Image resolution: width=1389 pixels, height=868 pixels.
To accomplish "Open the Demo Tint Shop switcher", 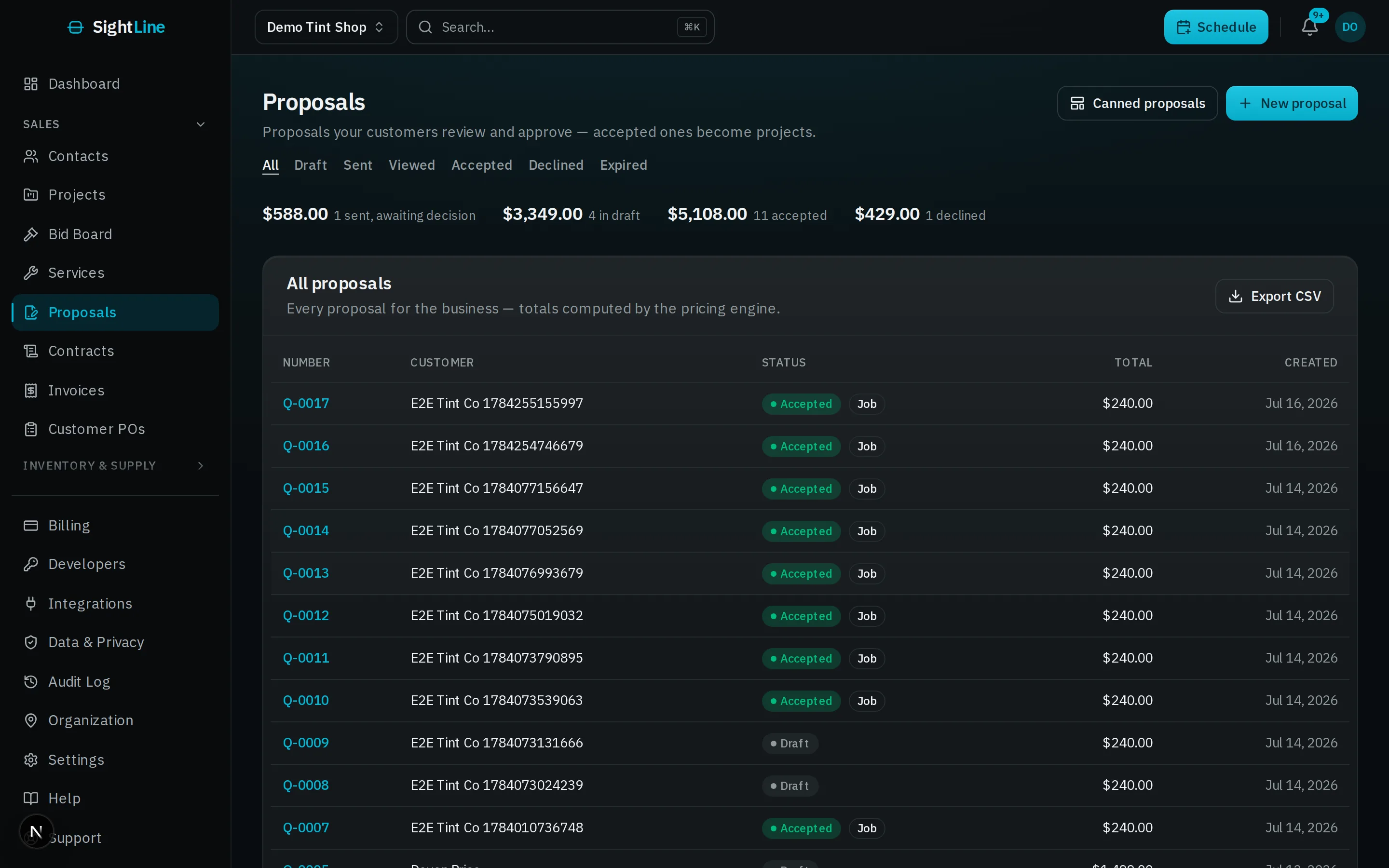I will coord(326,27).
